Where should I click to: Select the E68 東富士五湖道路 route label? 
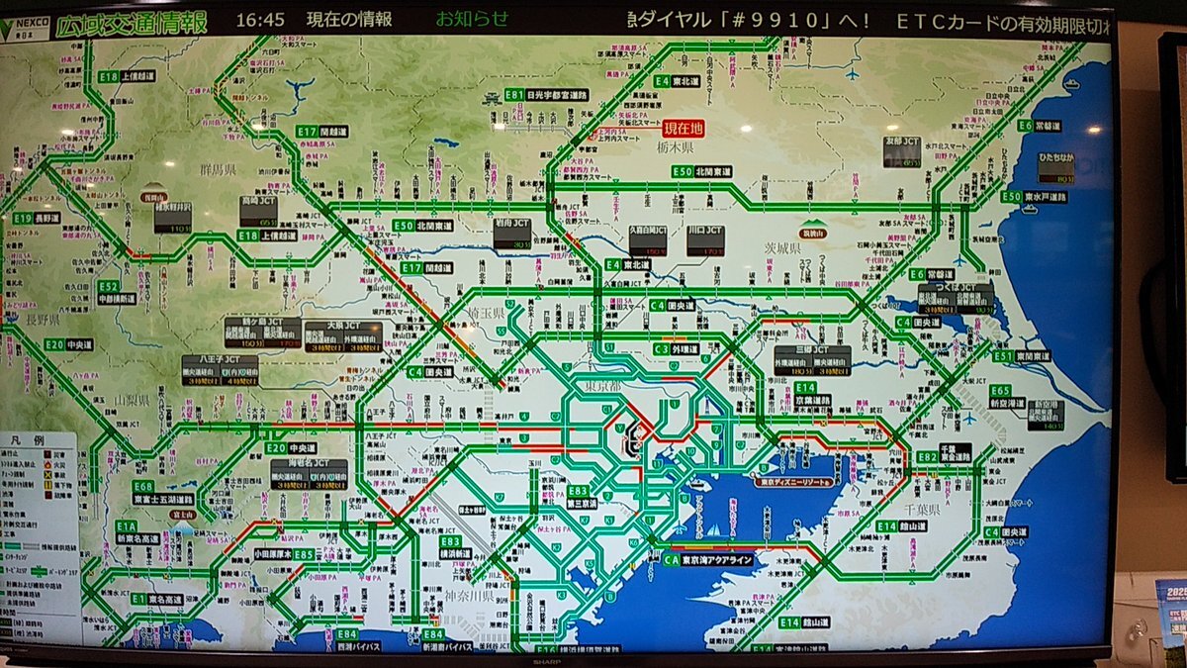[x=163, y=493]
